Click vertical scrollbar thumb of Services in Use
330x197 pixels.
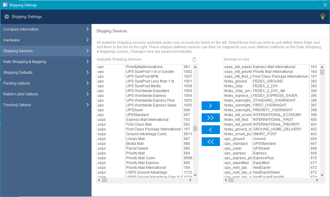click(x=322, y=72)
